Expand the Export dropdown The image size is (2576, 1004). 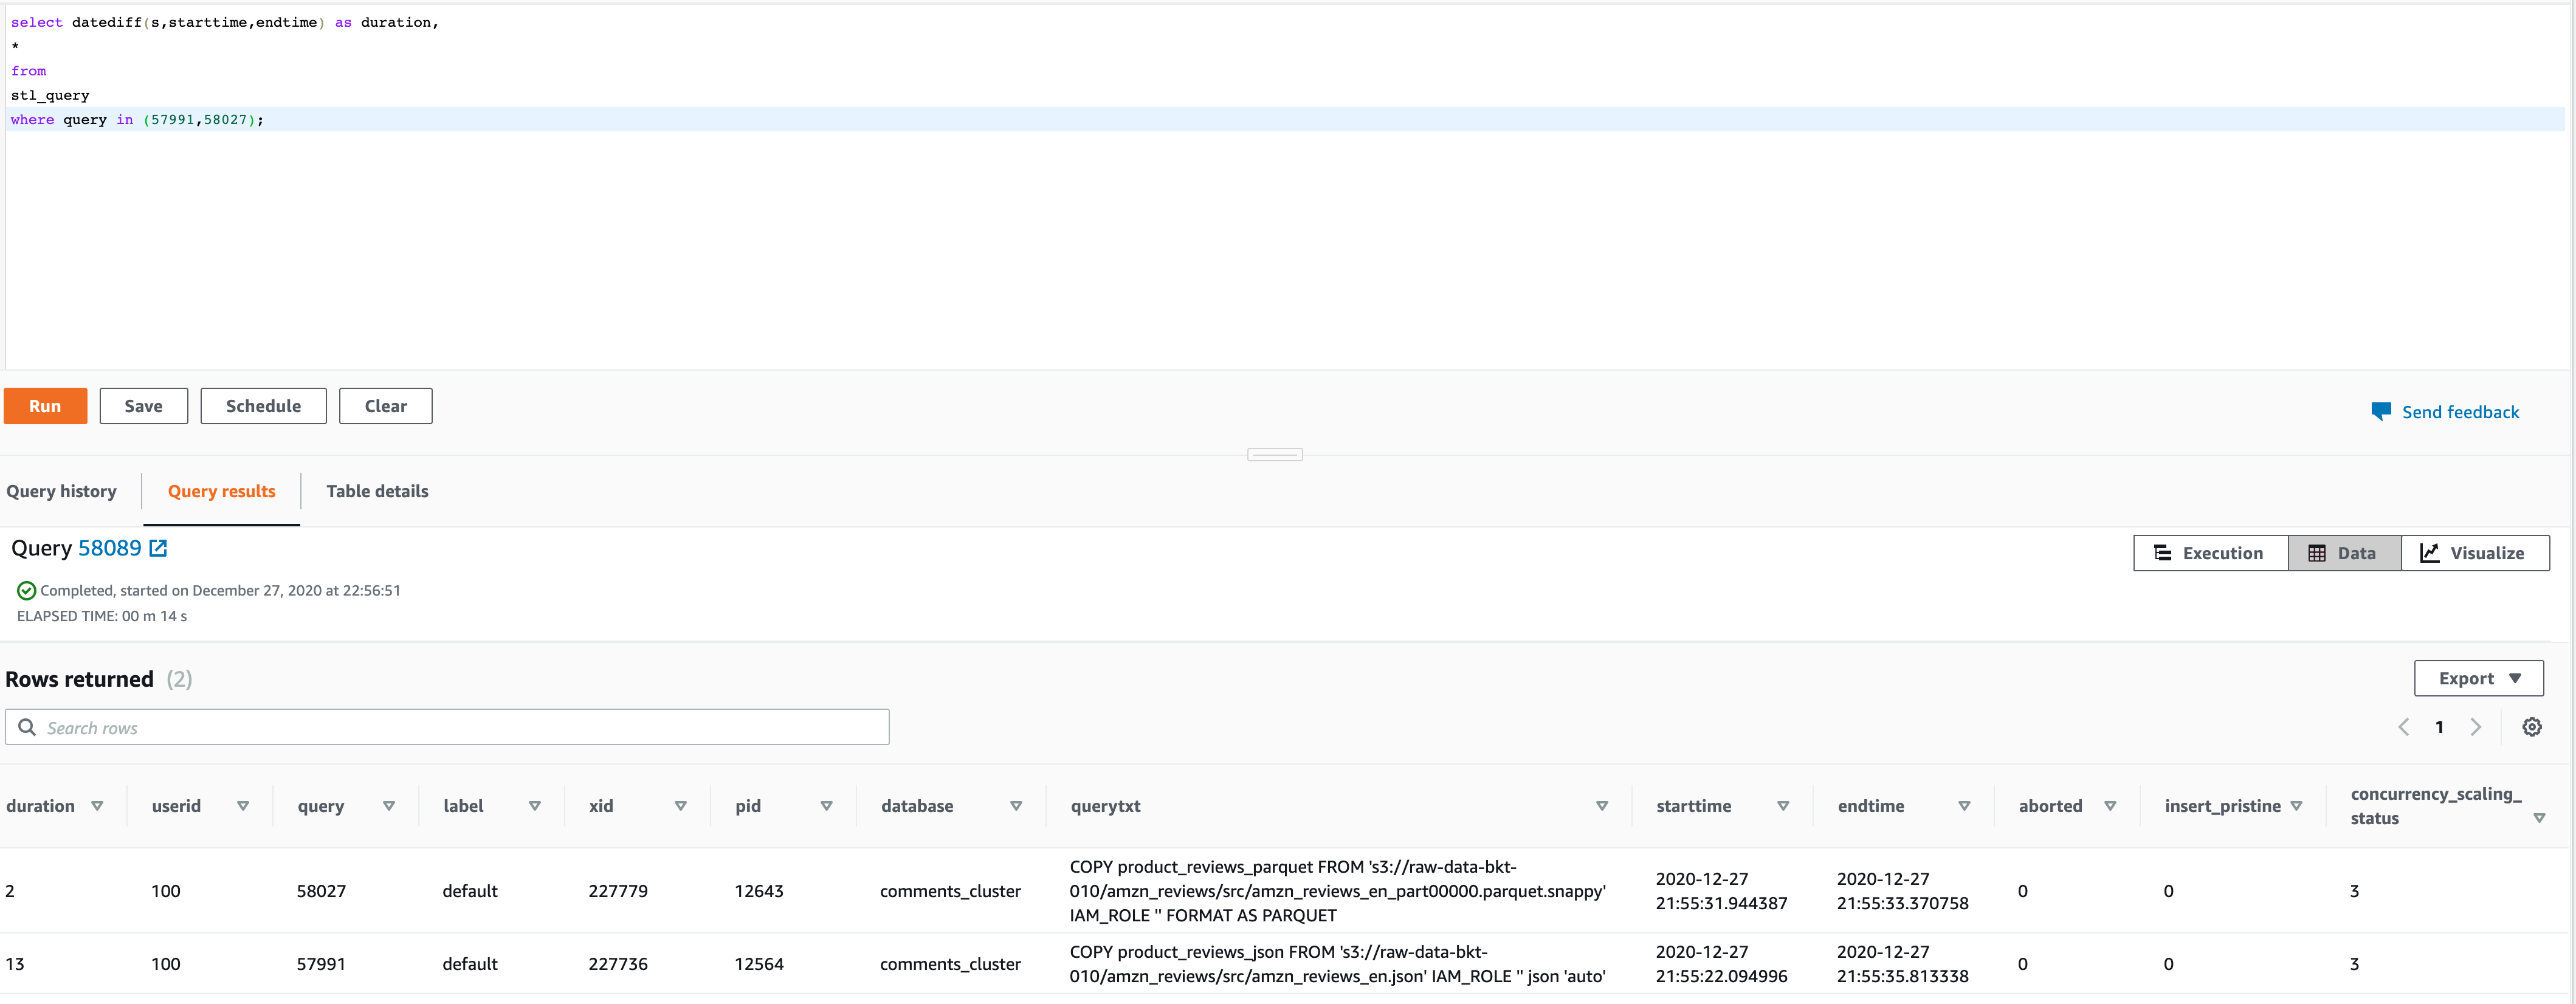pyautogui.click(x=2478, y=678)
